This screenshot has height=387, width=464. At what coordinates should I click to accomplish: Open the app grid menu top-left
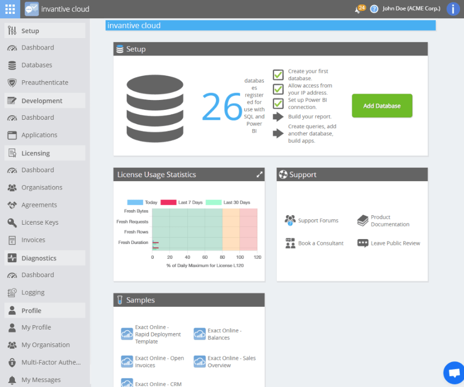click(9, 9)
